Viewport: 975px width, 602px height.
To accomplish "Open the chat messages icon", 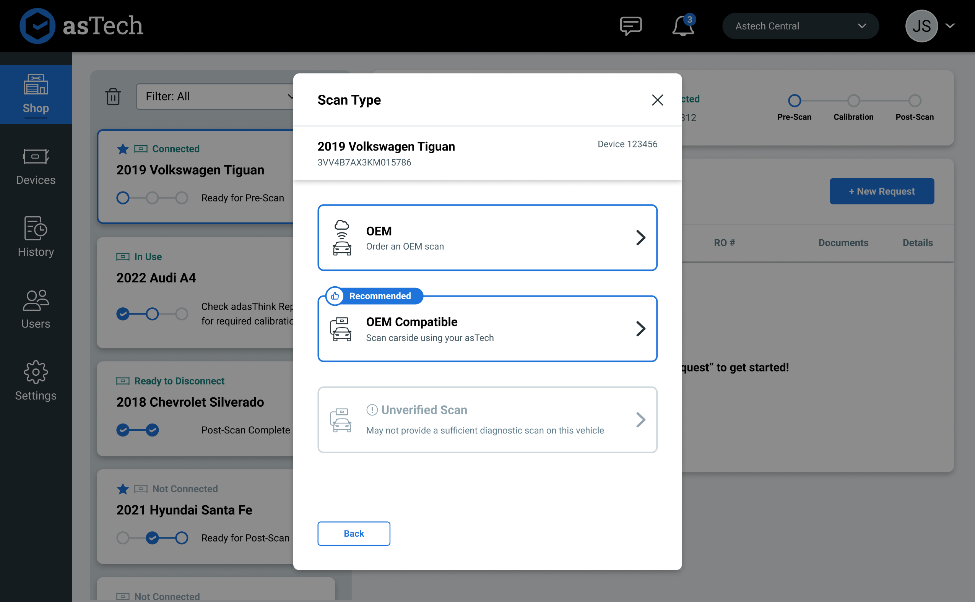I will (x=631, y=26).
